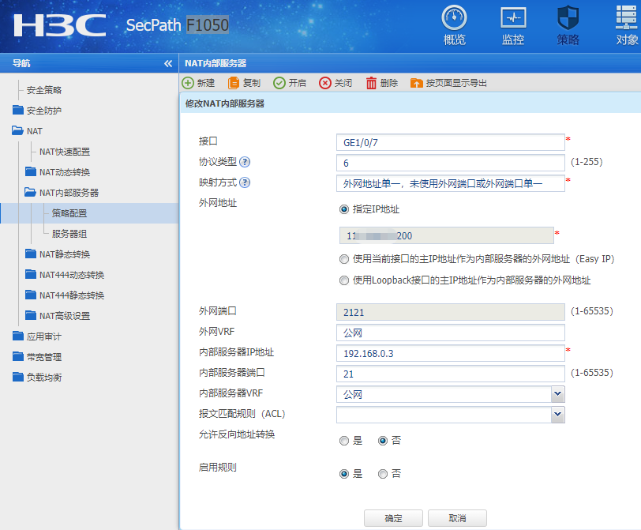The height and width of the screenshot is (530, 641).
Task: Open the 监控 monitor icon
Action: 513,17
